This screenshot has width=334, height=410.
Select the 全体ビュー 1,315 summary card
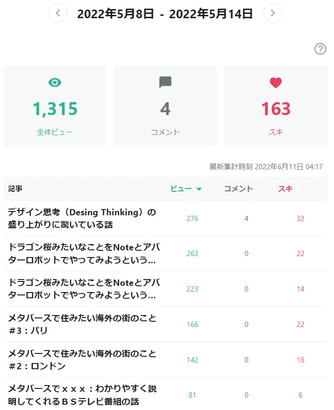click(x=55, y=106)
